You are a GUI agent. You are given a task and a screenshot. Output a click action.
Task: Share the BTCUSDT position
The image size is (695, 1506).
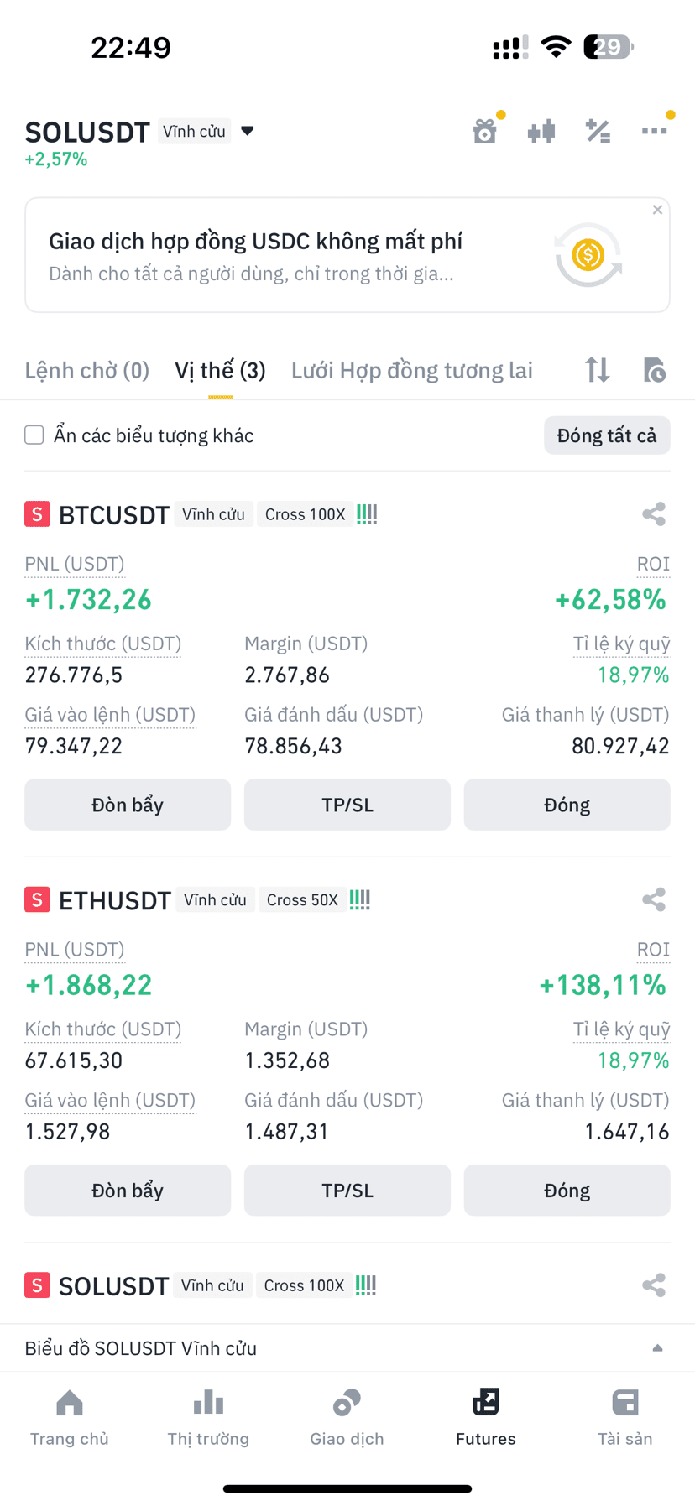click(x=654, y=514)
